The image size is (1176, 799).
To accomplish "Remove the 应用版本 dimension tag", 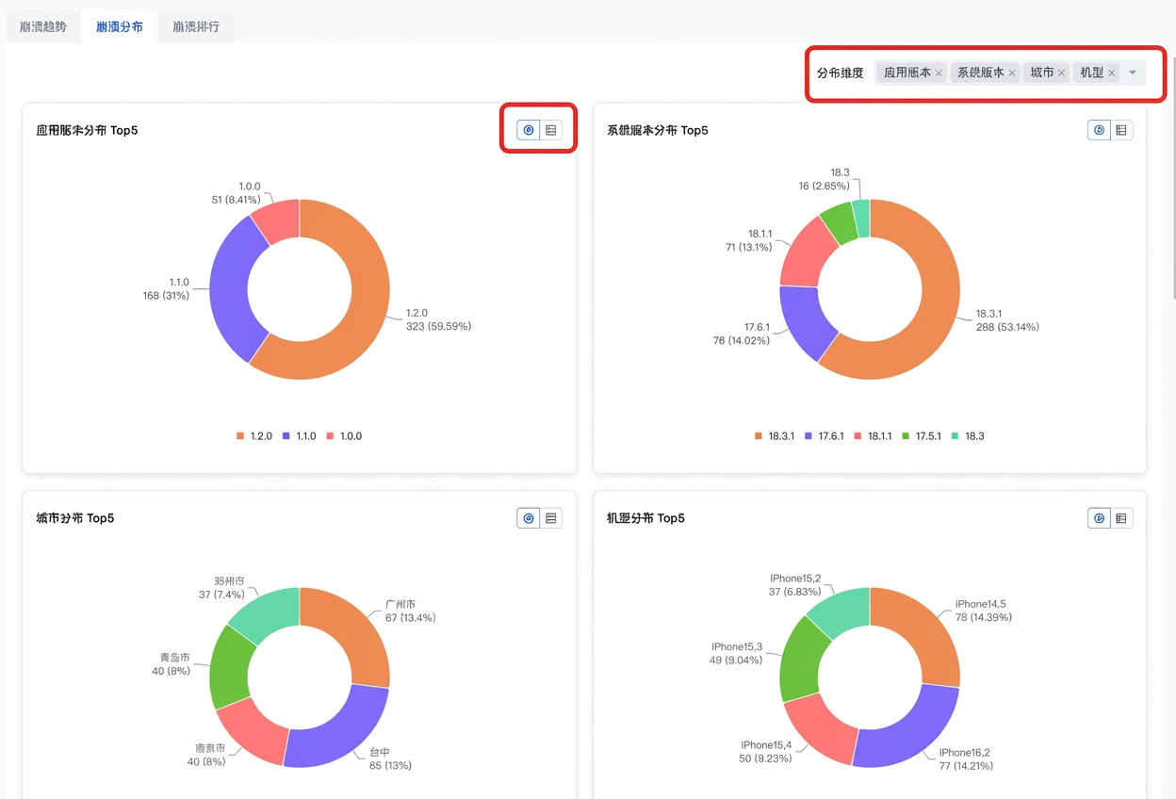I will coord(939,73).
